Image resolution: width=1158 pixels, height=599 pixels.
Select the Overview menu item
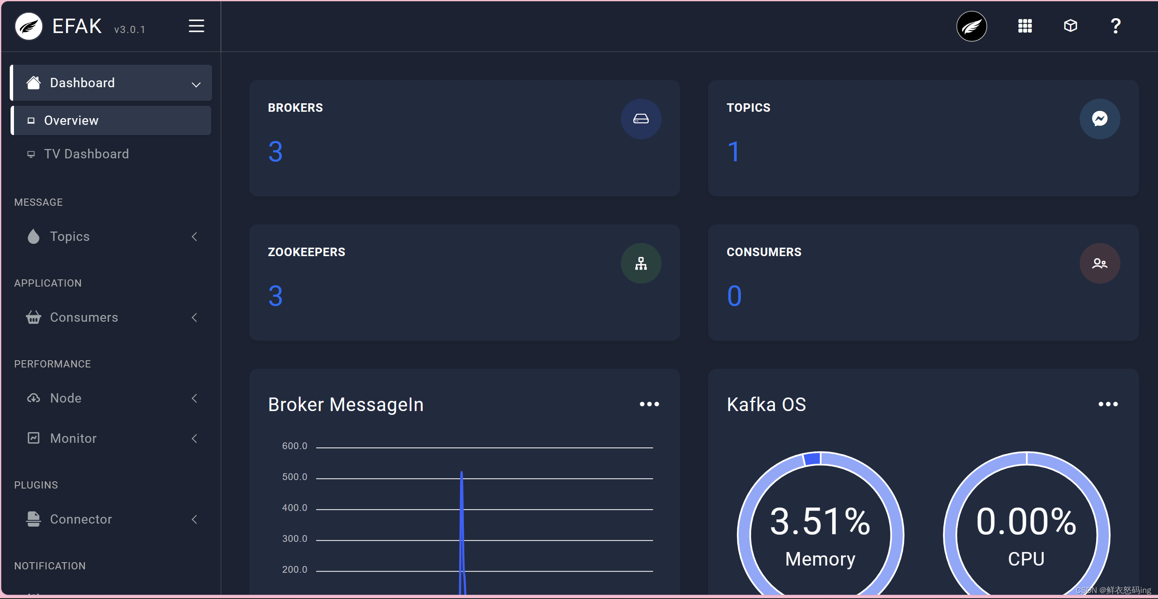[71, 121]
